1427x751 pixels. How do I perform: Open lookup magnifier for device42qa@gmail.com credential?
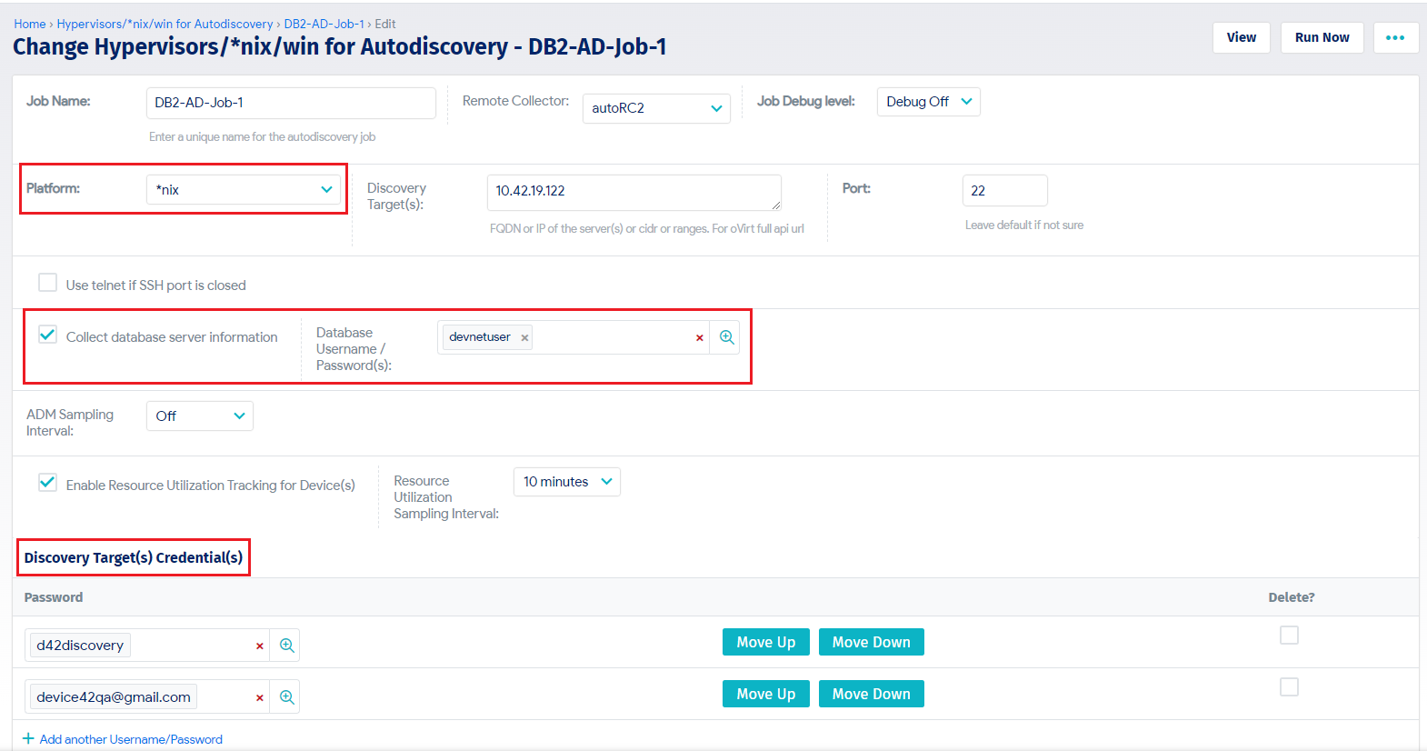pyautogui.click(x=286, y=697)
